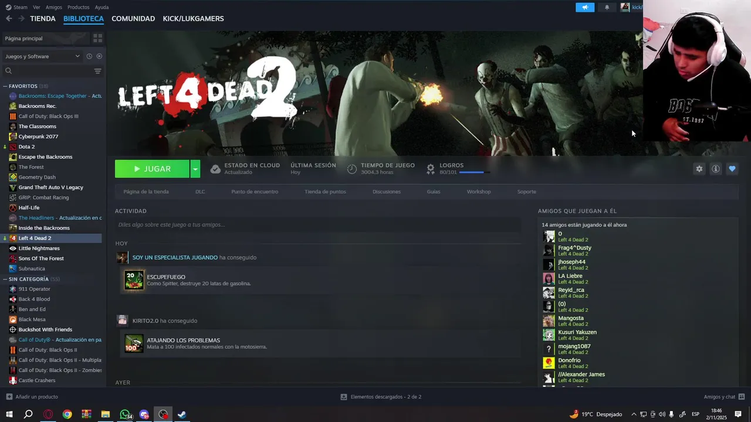Click the green JUGAR button
The height and width of the screenshot is (422, 751).
152,169
